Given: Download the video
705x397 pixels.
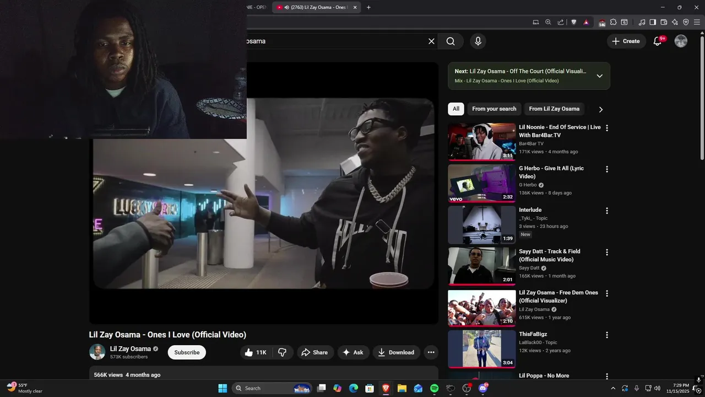Looking at the screenshot, I should click(x=397, y=352).
